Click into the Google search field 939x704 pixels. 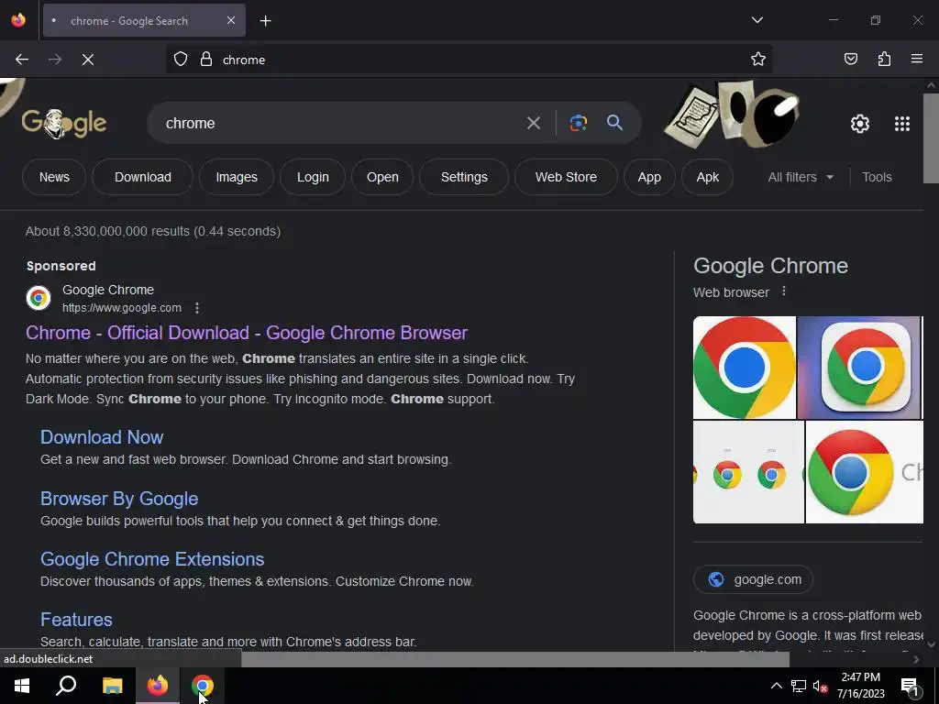click(341, 124)
